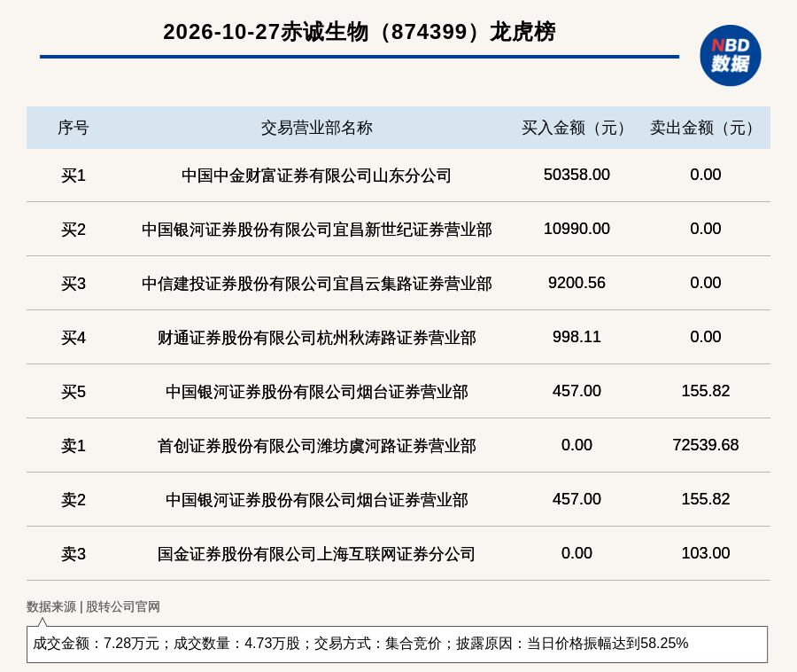Select 中国银河证券烟台营业部 in 买5 row
797x672 pixels.
(x=317, y=392)
